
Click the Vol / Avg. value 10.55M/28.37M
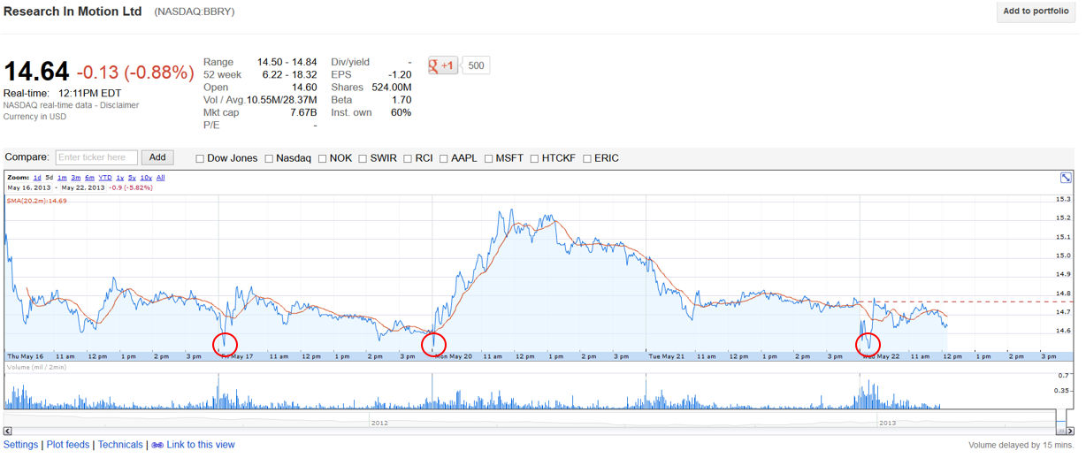(x=281, y=100)
